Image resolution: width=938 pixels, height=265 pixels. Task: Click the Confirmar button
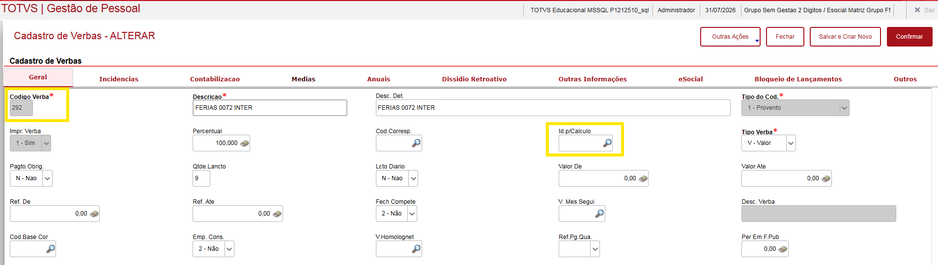910,37
